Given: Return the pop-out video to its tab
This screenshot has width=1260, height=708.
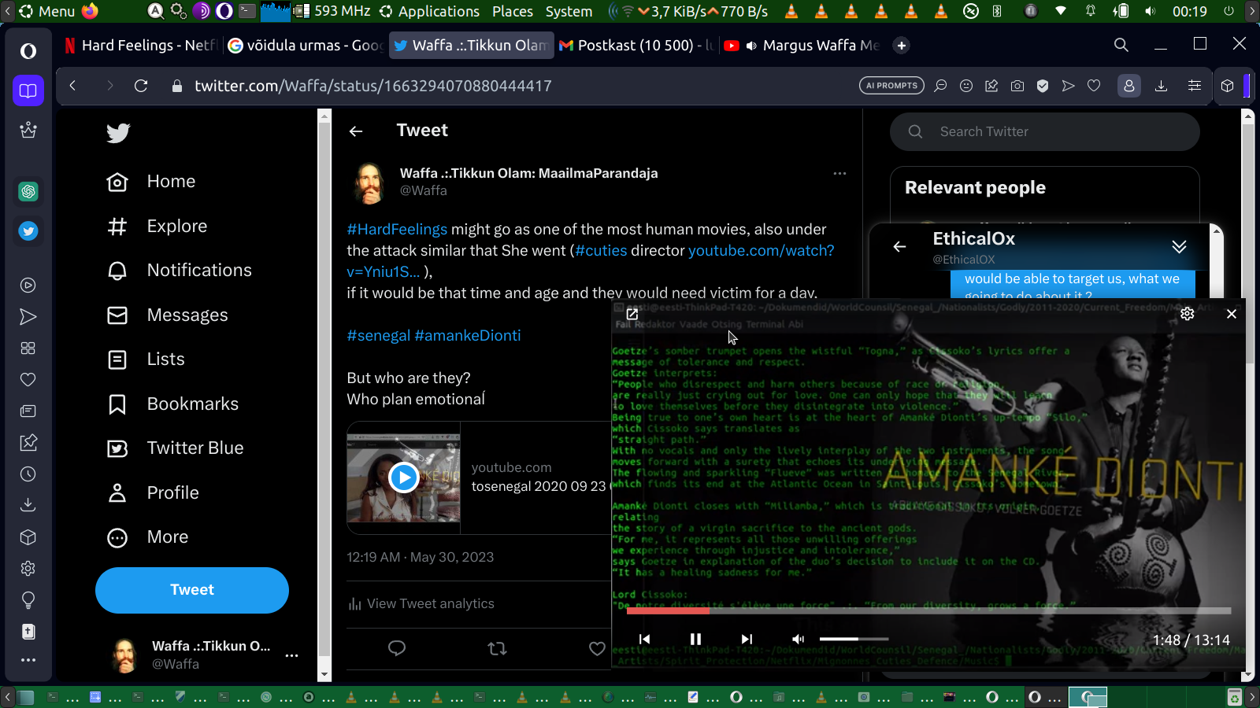Looking at the screenshot, I should (x=632, y=314).
